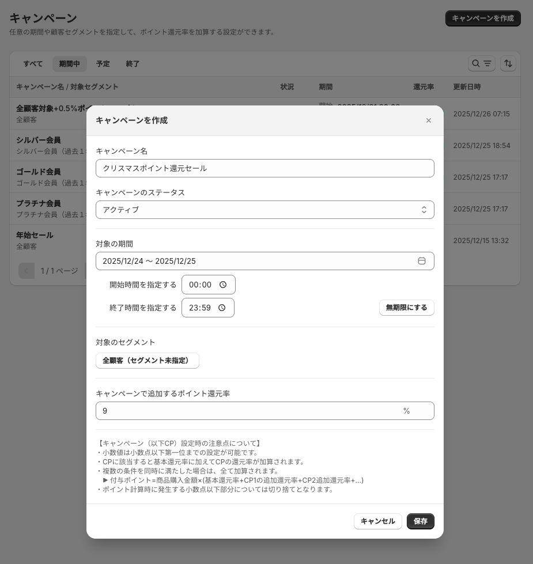
Task: Select the 予定 tab
Action: (103, 64)
